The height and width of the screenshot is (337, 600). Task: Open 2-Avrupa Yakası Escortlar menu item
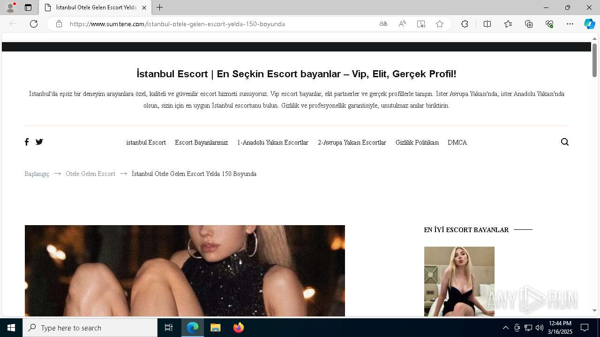[352, 142]
